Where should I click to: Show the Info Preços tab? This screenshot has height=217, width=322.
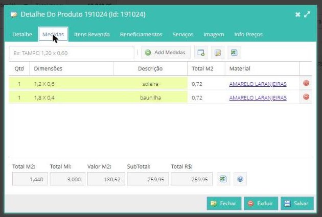(x=248, y=34)
